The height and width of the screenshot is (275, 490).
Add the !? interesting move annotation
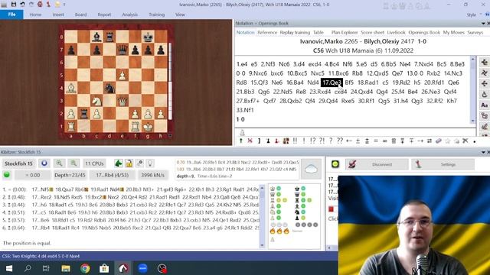pyautogui.click(x=313, y=141)
